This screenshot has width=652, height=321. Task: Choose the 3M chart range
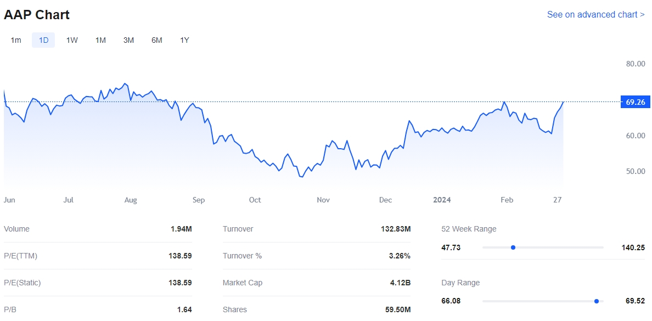pyautogui.click(x=128, y=40)
